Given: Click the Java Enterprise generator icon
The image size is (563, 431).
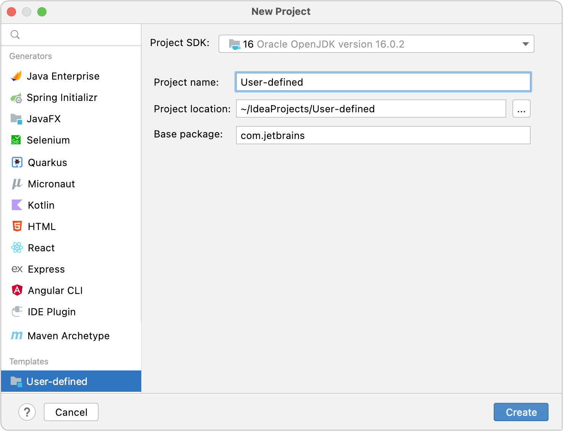Looking at the screenshot, I should [x=16, y=76].
